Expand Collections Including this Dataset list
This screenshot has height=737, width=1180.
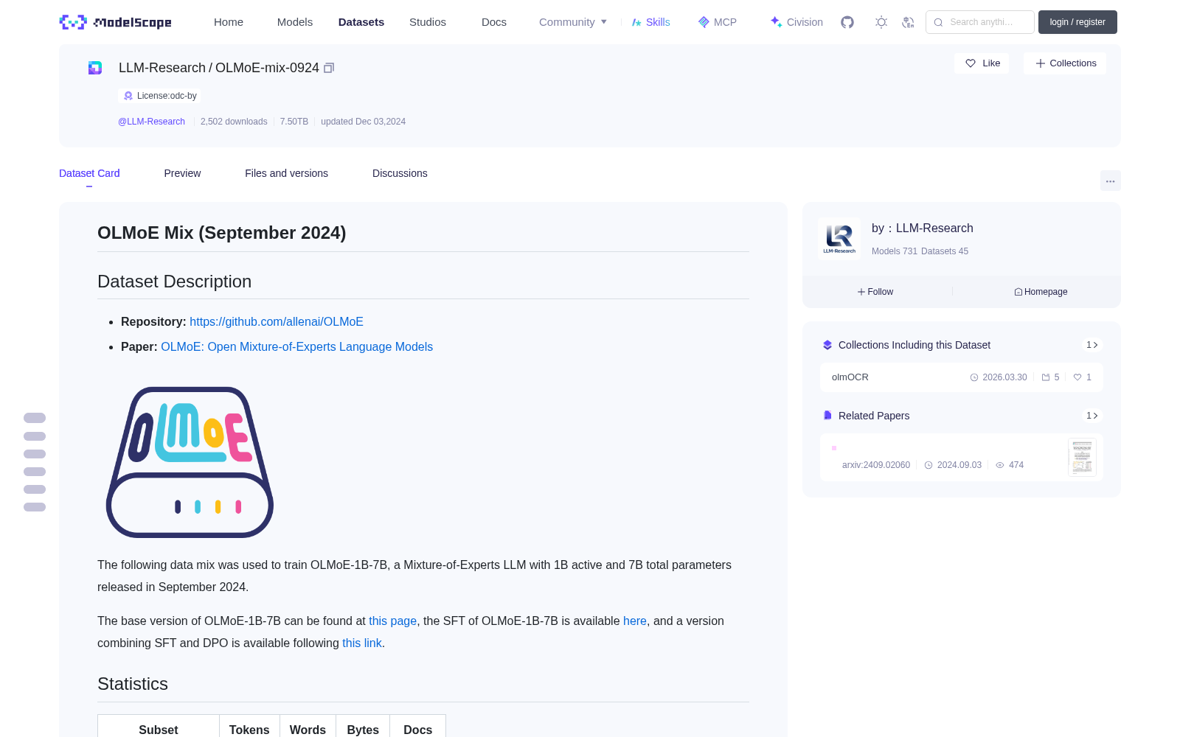[1092, 345]
